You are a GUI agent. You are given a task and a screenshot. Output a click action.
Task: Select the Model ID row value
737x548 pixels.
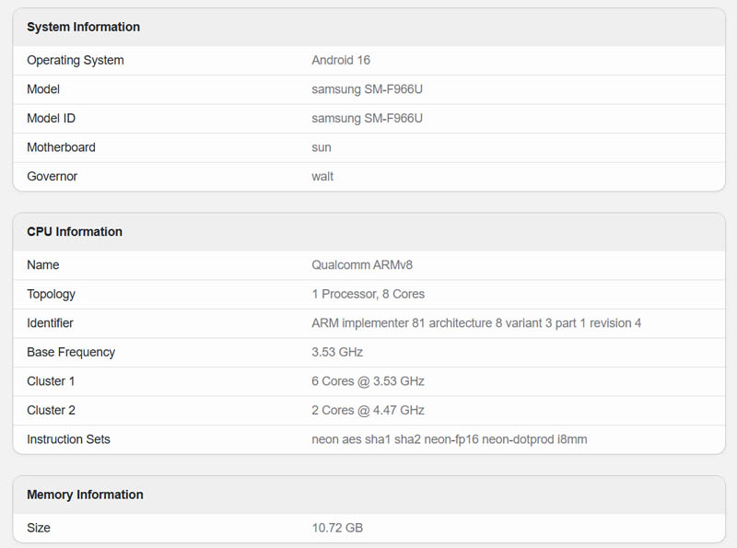click(x=367, y=119)
